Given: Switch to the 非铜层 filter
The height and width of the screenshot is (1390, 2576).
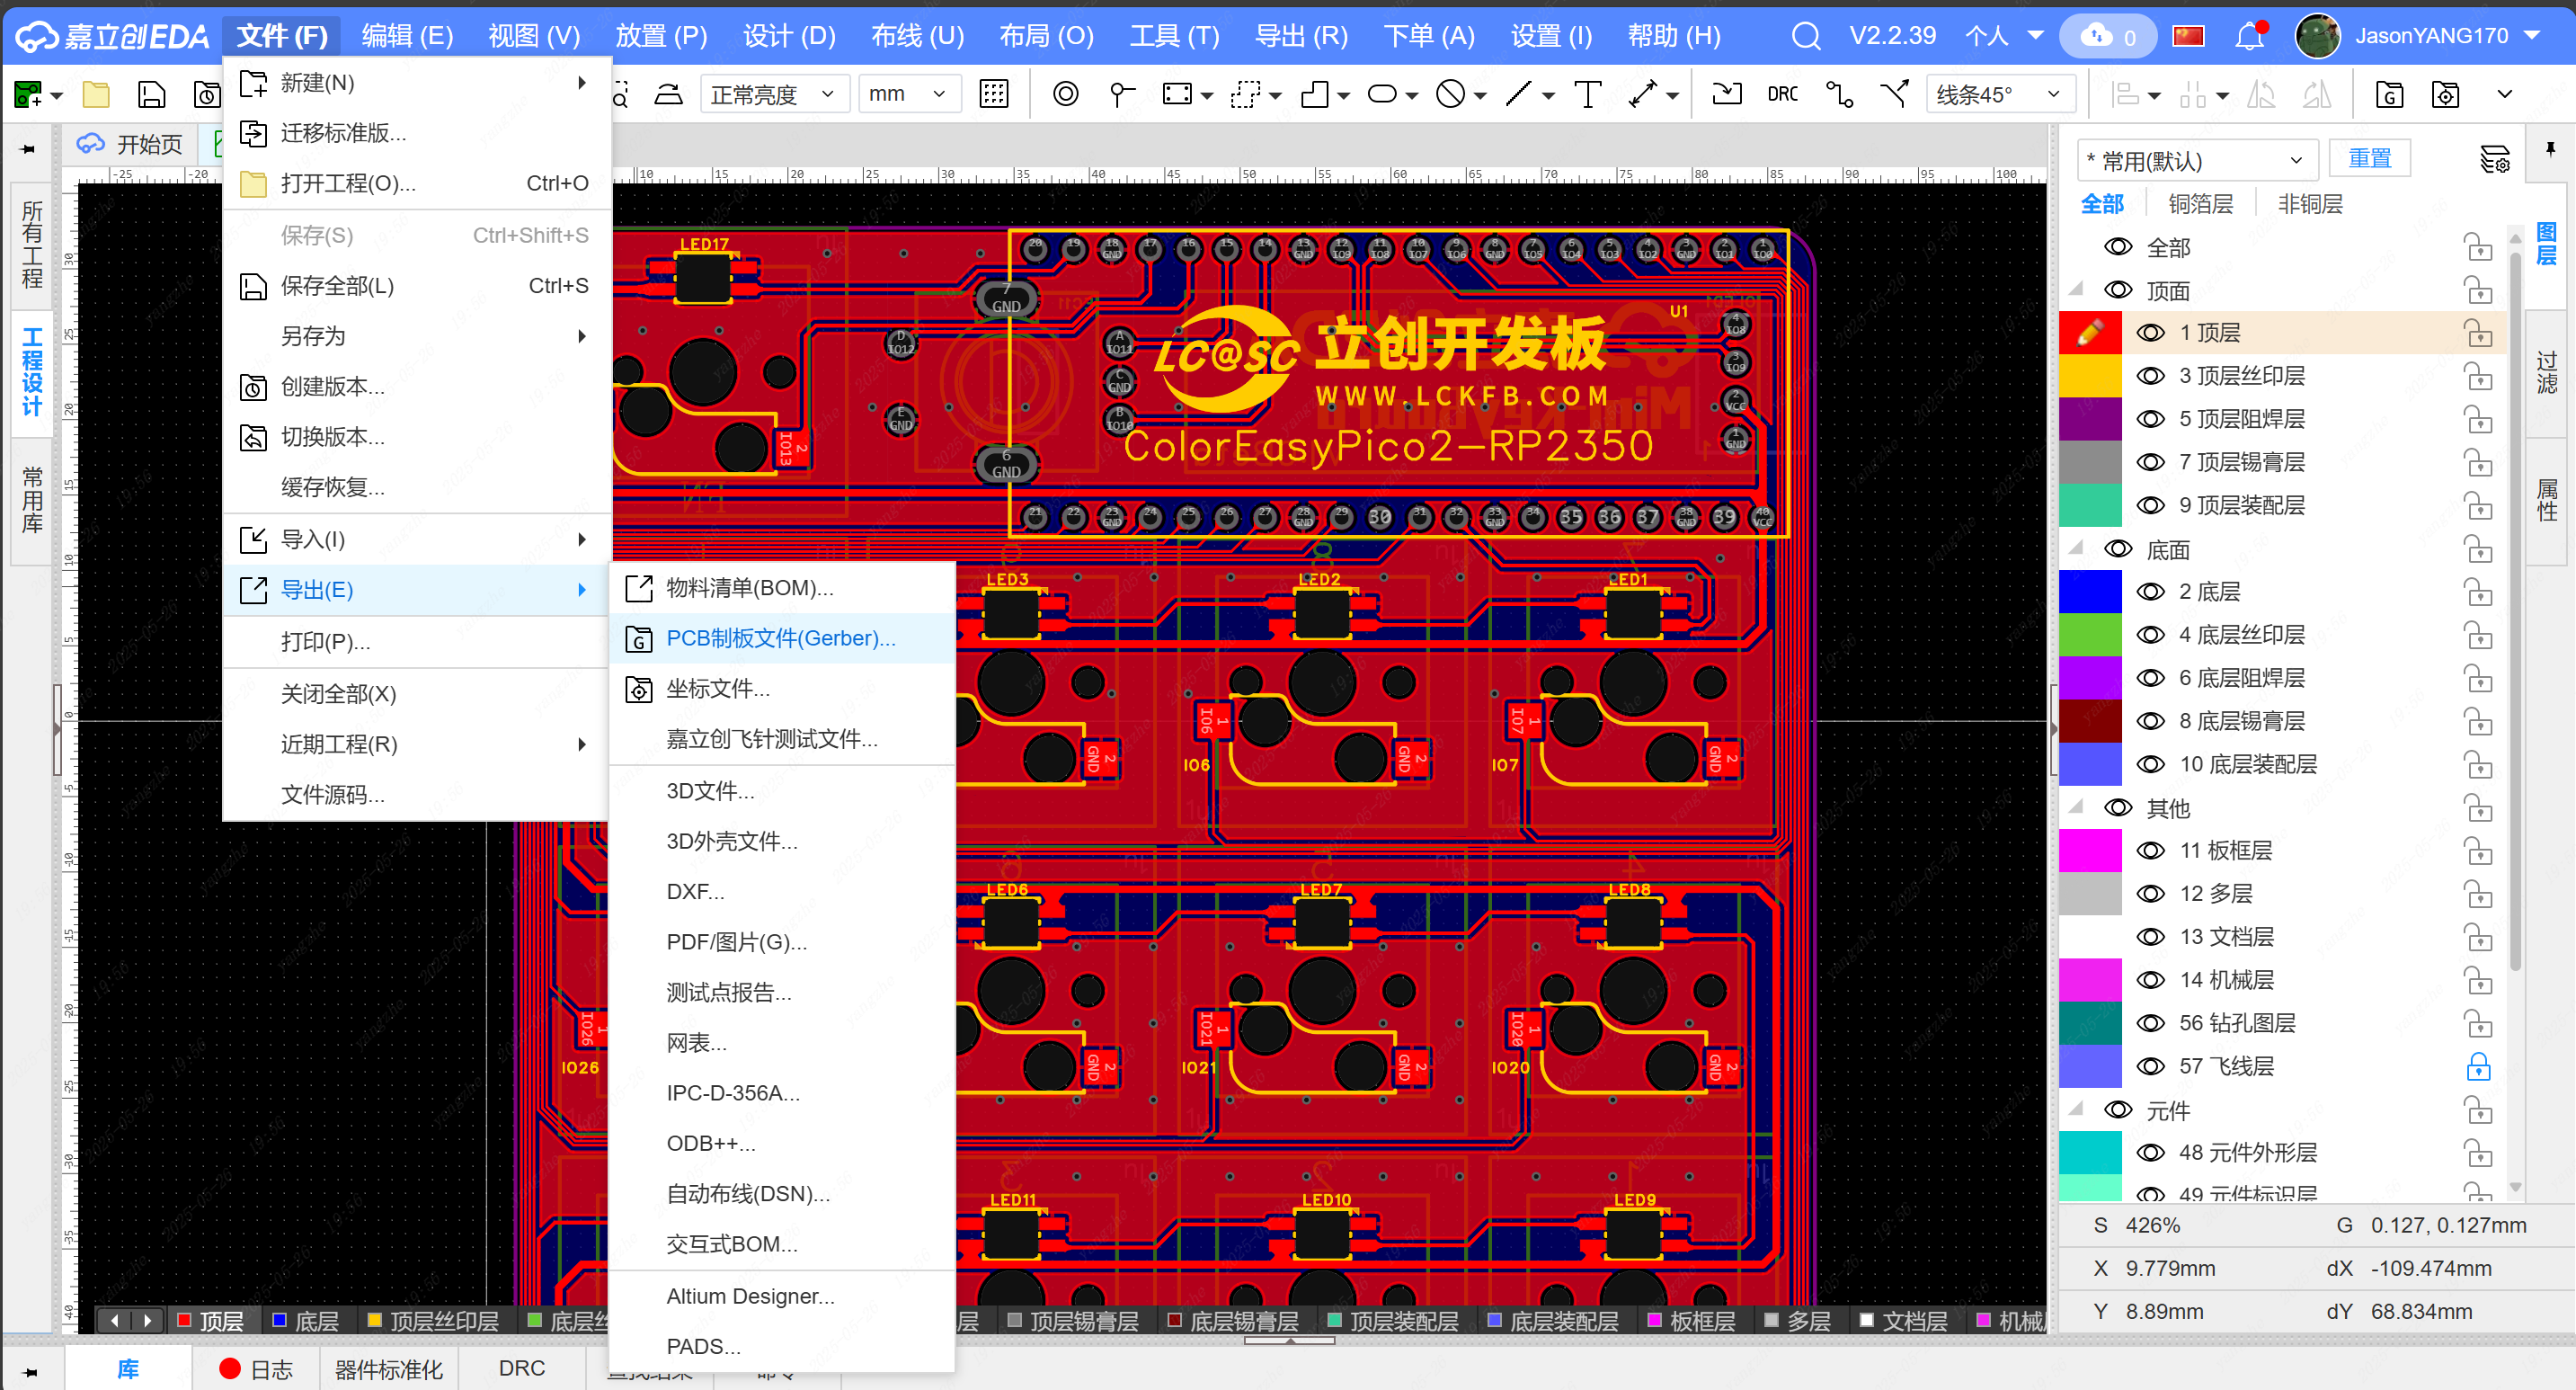Looking at the screenshot, I should click(x=2309, y=204).
